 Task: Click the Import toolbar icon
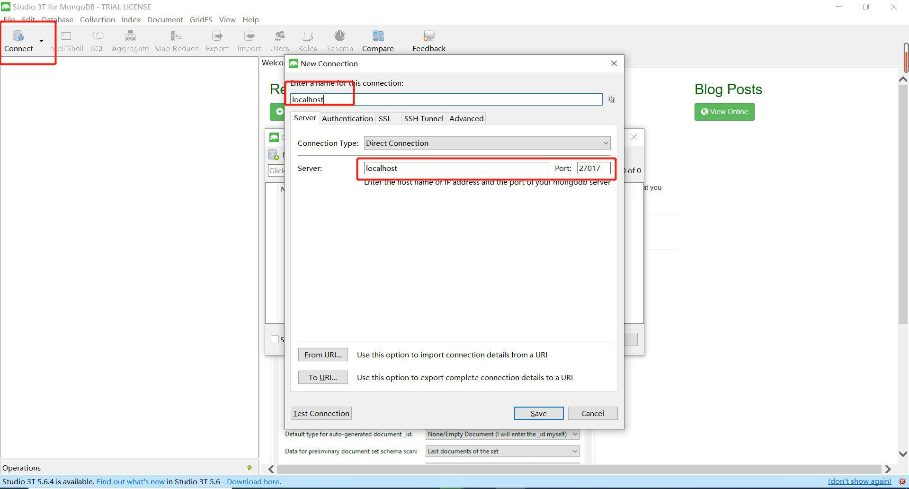[249, 41]
